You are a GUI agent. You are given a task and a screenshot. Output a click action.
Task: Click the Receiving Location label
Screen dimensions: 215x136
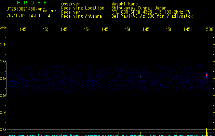coord(83,8)
